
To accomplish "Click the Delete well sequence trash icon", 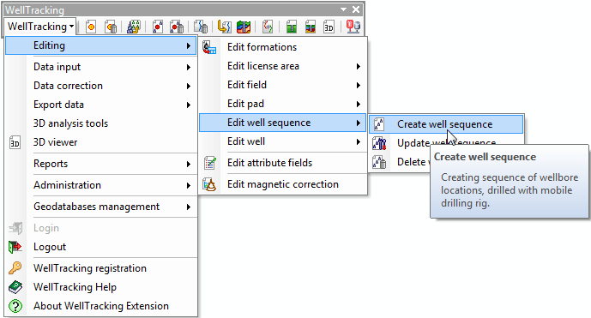I will click(379, 162).
